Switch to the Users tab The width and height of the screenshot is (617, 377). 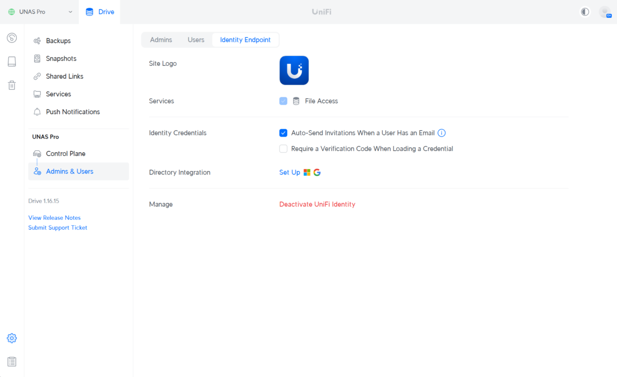pyautogui.click(x=196, y=40)
